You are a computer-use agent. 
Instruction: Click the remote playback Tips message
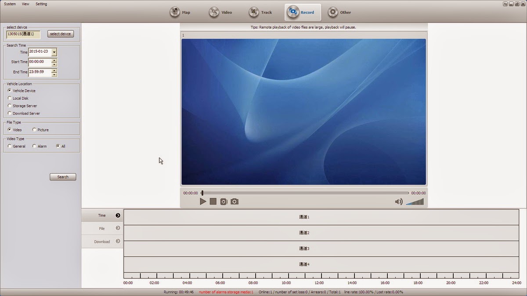[303, 27]
